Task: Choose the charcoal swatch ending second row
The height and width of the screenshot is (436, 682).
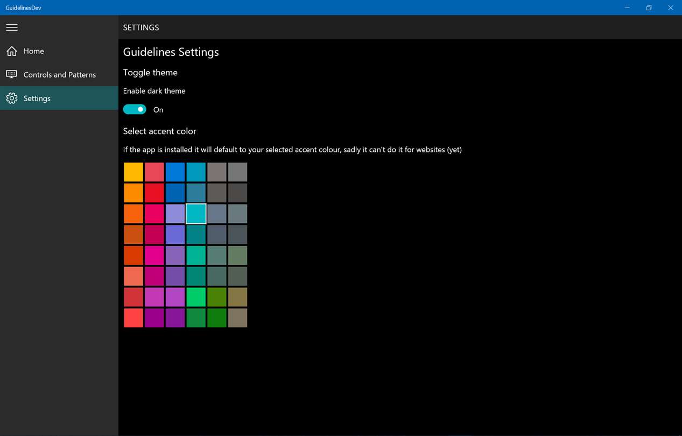Action: click(237, 193)
